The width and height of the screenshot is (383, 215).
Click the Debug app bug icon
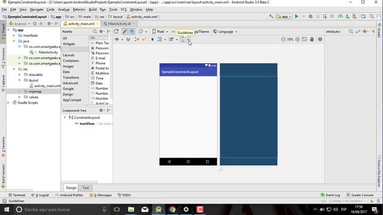pos(311,17)
